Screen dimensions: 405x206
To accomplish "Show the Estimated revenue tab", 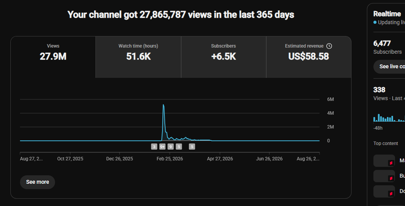I will point(309,57).
